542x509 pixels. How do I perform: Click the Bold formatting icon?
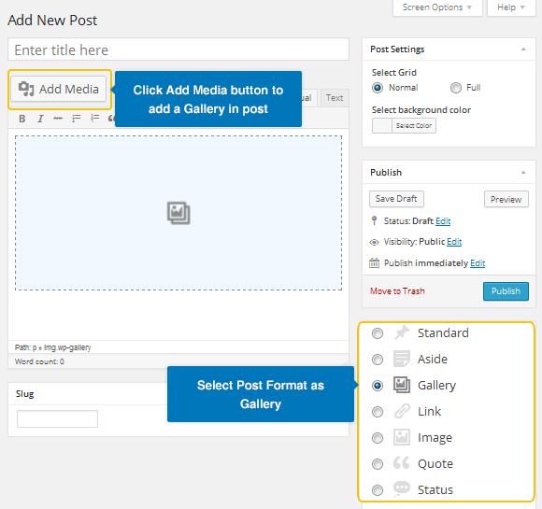tap(22, 119)
